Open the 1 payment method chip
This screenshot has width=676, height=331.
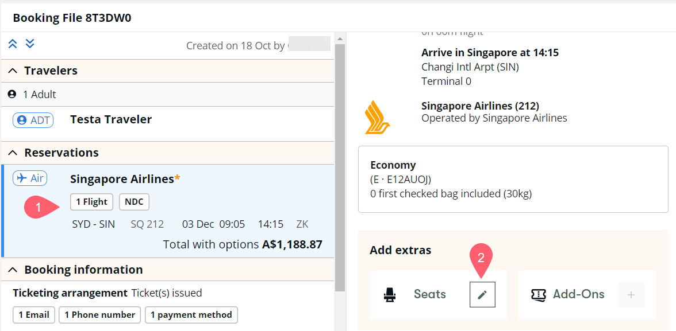pos(191,315)
